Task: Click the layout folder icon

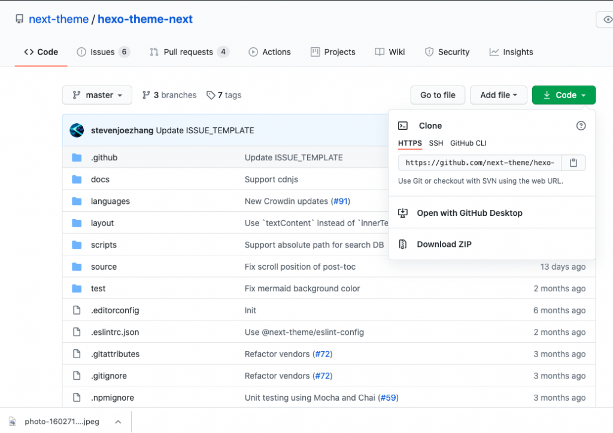Action: click(77, 223)
